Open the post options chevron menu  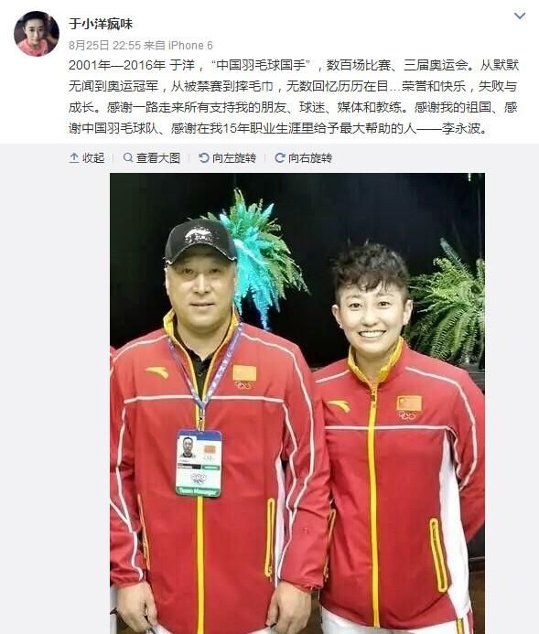520,16
